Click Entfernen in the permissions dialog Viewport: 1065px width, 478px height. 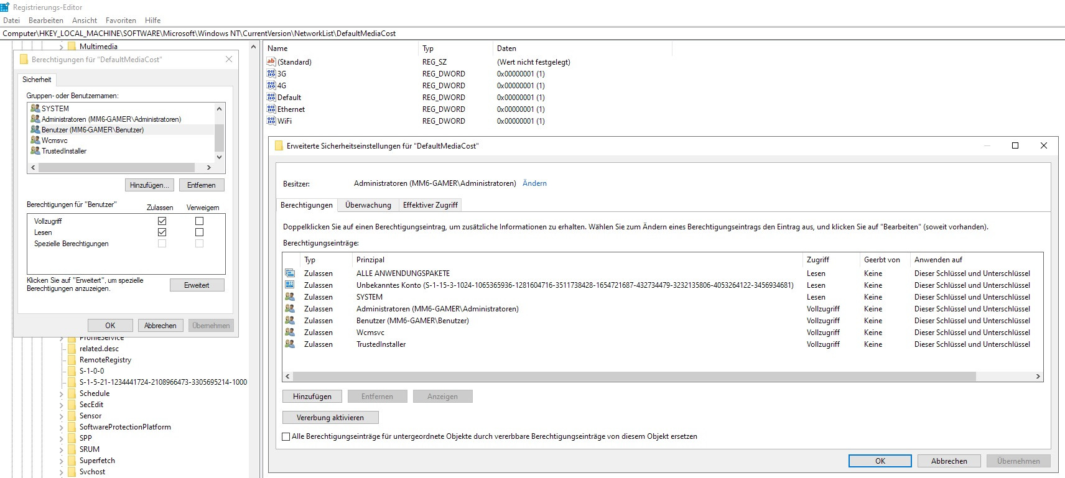point(202,185)
